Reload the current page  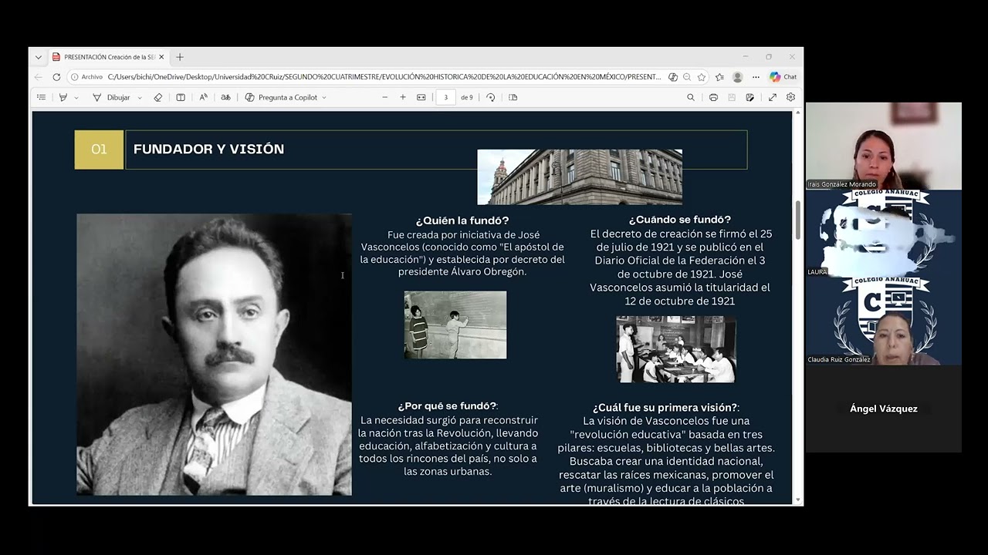click(56, 77)
